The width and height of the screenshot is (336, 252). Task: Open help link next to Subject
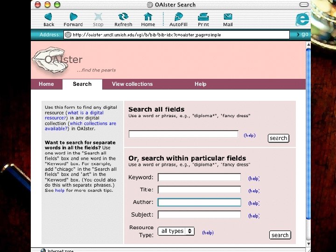click(x=254, y=216)
